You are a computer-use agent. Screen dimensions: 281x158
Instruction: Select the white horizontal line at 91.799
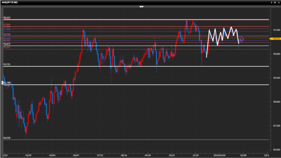137,84
